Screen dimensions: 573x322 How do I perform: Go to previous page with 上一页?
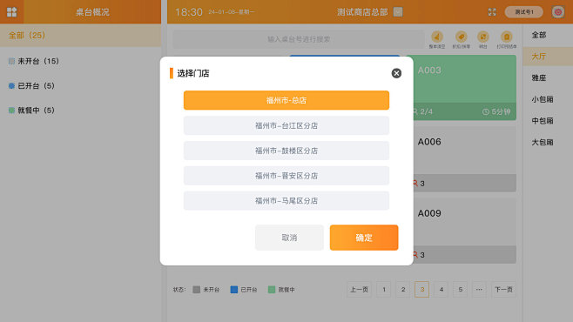click(359, 290)
